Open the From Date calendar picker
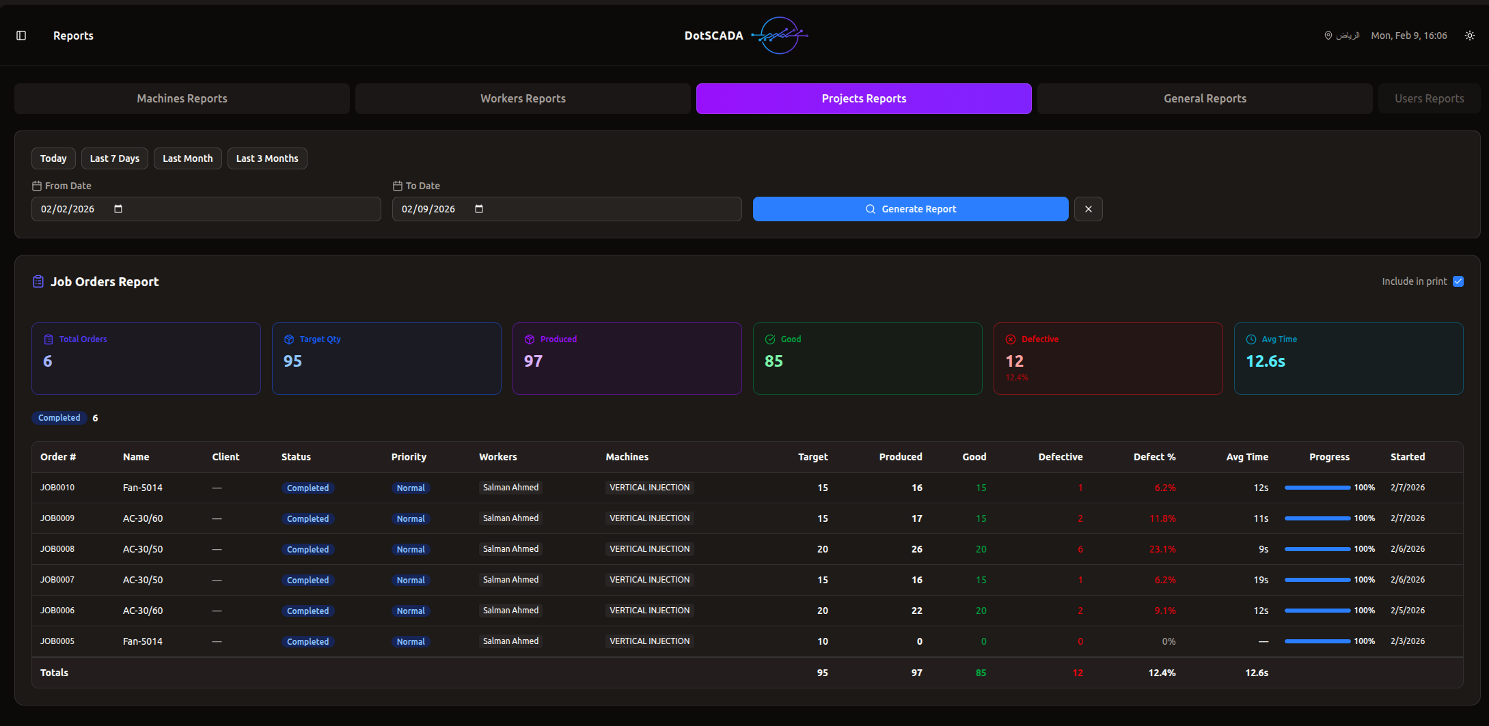 tap(118, 209)
